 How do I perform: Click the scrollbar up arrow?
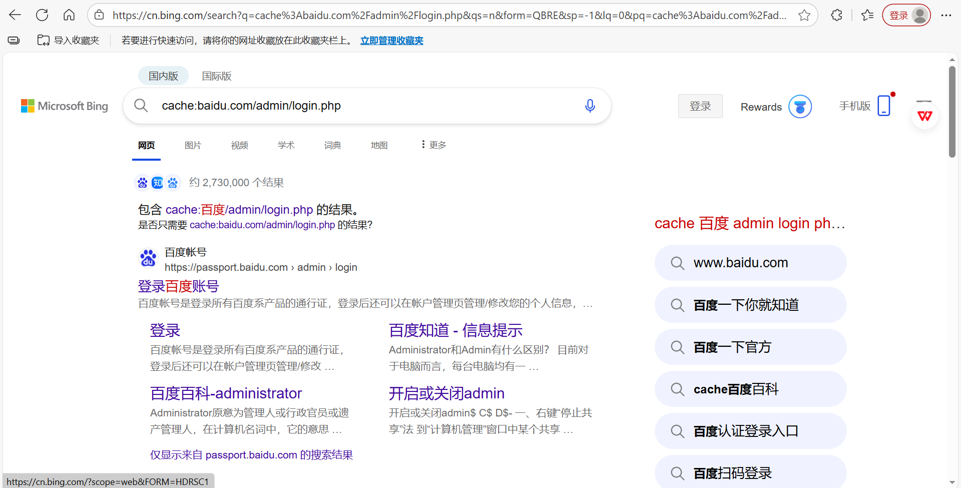(952, 60)
